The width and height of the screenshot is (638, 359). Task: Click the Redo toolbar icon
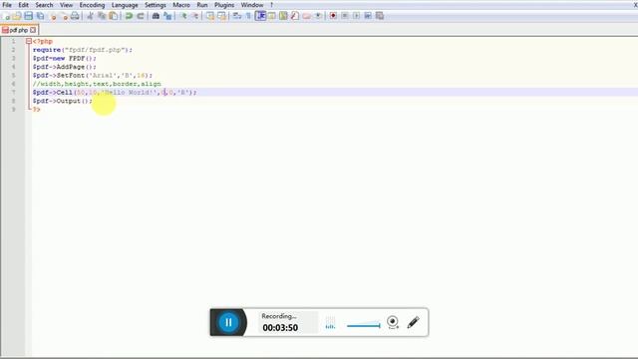[x=141, y=16]
